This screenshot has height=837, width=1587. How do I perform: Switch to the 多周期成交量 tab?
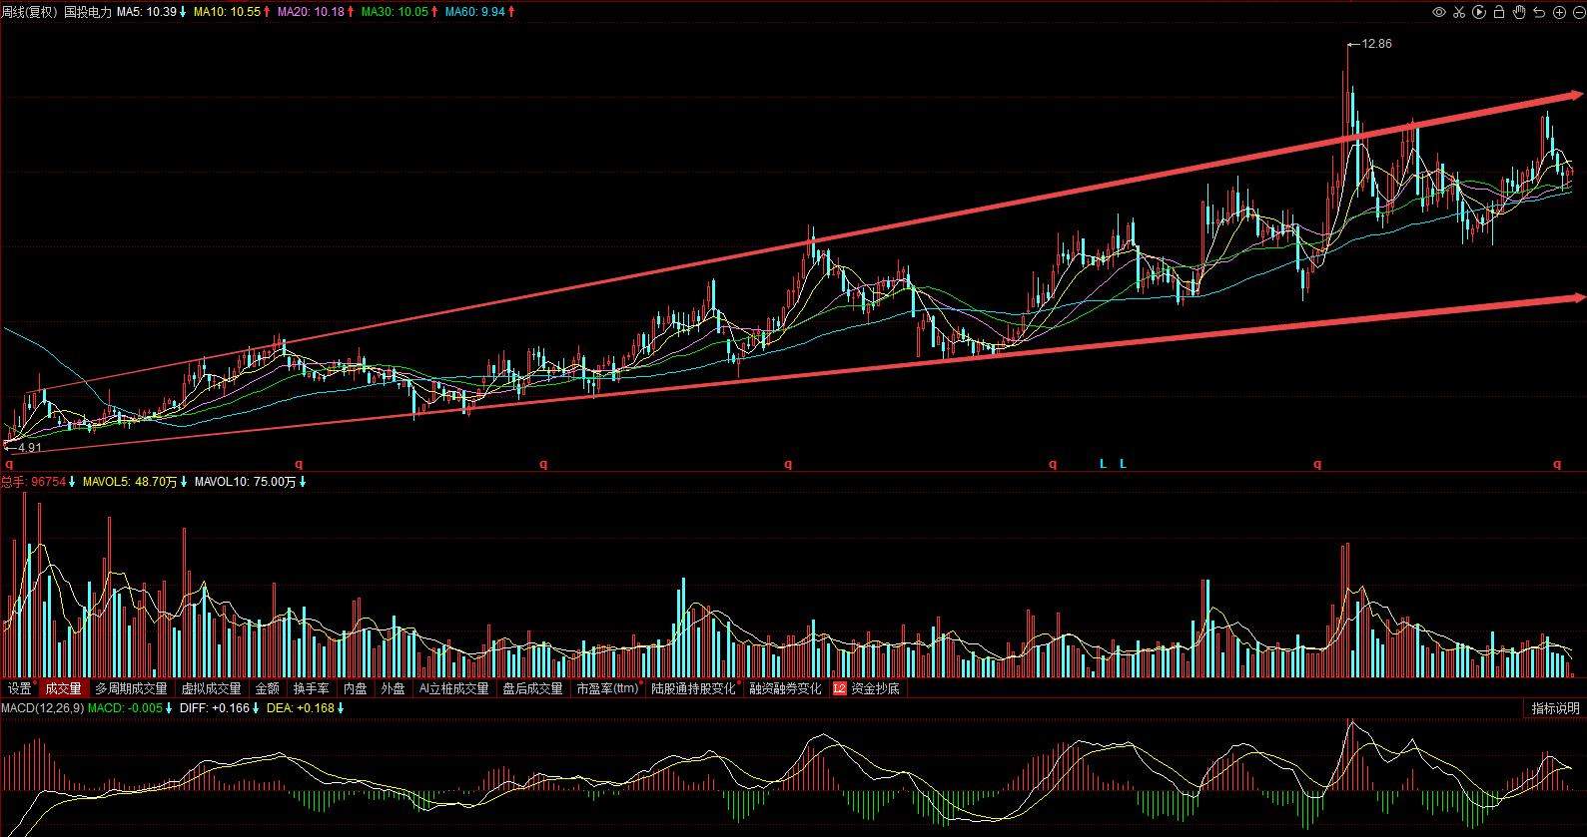click(x=131, y=688)
